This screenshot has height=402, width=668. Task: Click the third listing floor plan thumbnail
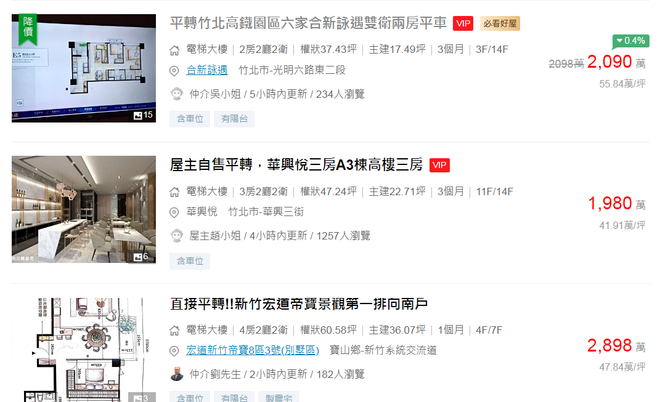[84, 350]
